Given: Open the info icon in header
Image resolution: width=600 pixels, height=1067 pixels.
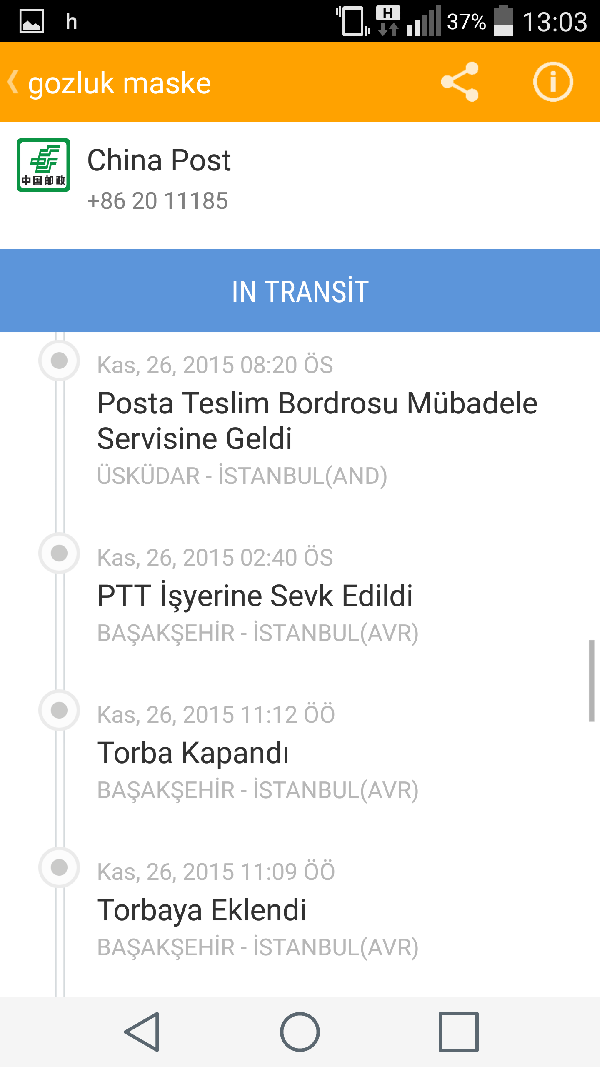Looking at the screenshot, I should [x=553, y=82].
